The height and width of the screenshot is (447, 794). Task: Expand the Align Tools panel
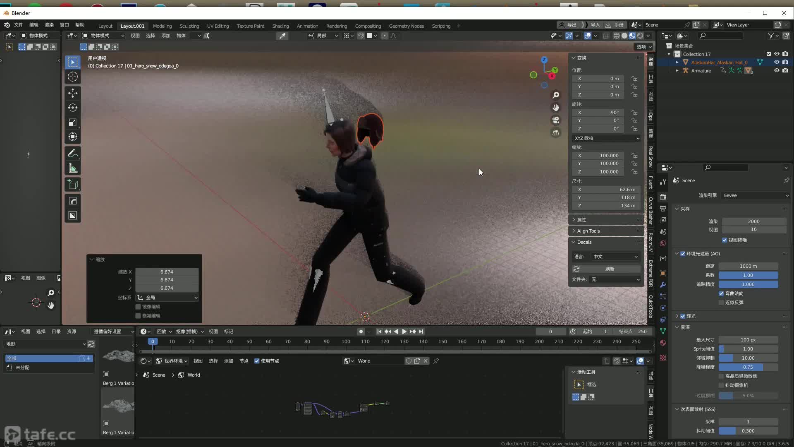607,231
